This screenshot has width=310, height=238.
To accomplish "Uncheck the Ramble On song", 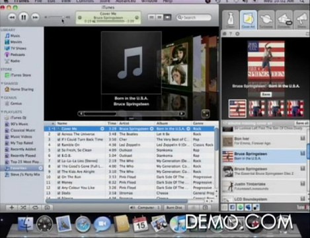I will (x=59, y=145).
